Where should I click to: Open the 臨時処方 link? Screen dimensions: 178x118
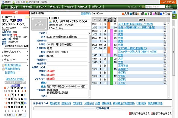pyautogui.click(x=55, y=103)
